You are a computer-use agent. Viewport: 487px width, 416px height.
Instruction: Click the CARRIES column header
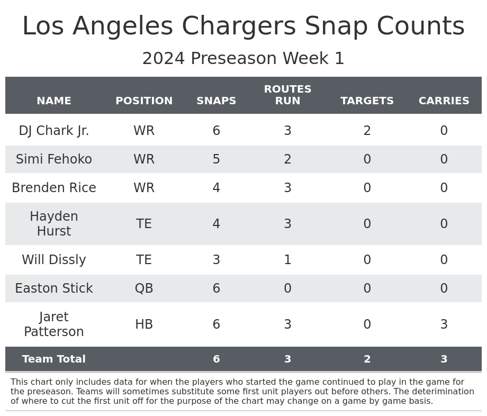444,101
